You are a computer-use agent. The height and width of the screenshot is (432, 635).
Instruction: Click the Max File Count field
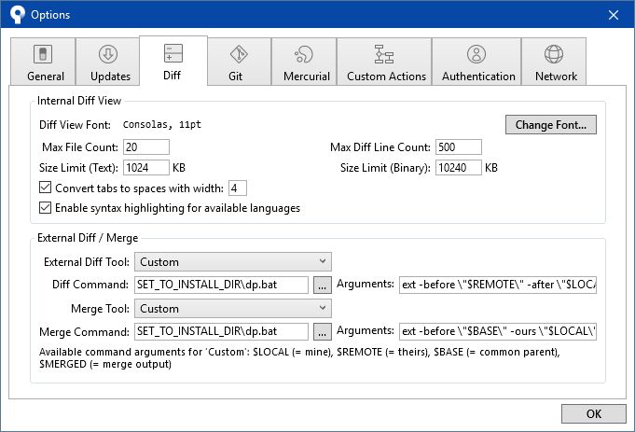pos(146,147)
